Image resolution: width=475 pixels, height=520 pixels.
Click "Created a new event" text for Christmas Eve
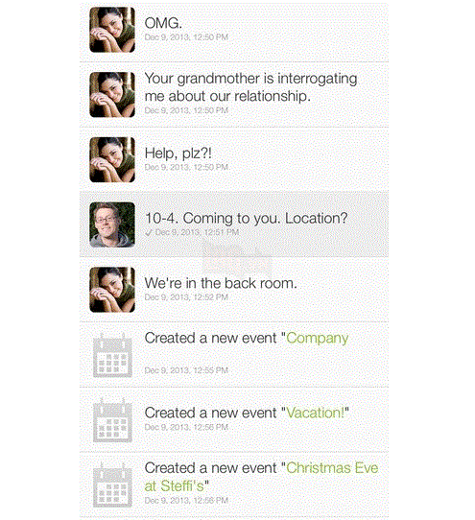click(211, 468)
